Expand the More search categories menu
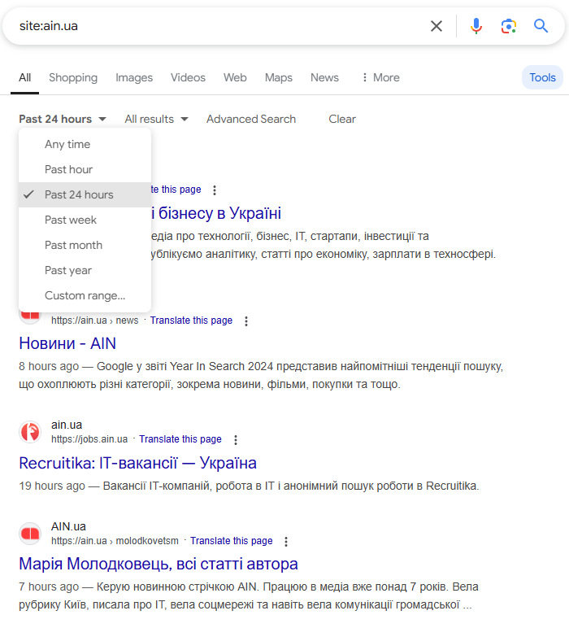Screen dimensions: 569x628 click(380, 77)
